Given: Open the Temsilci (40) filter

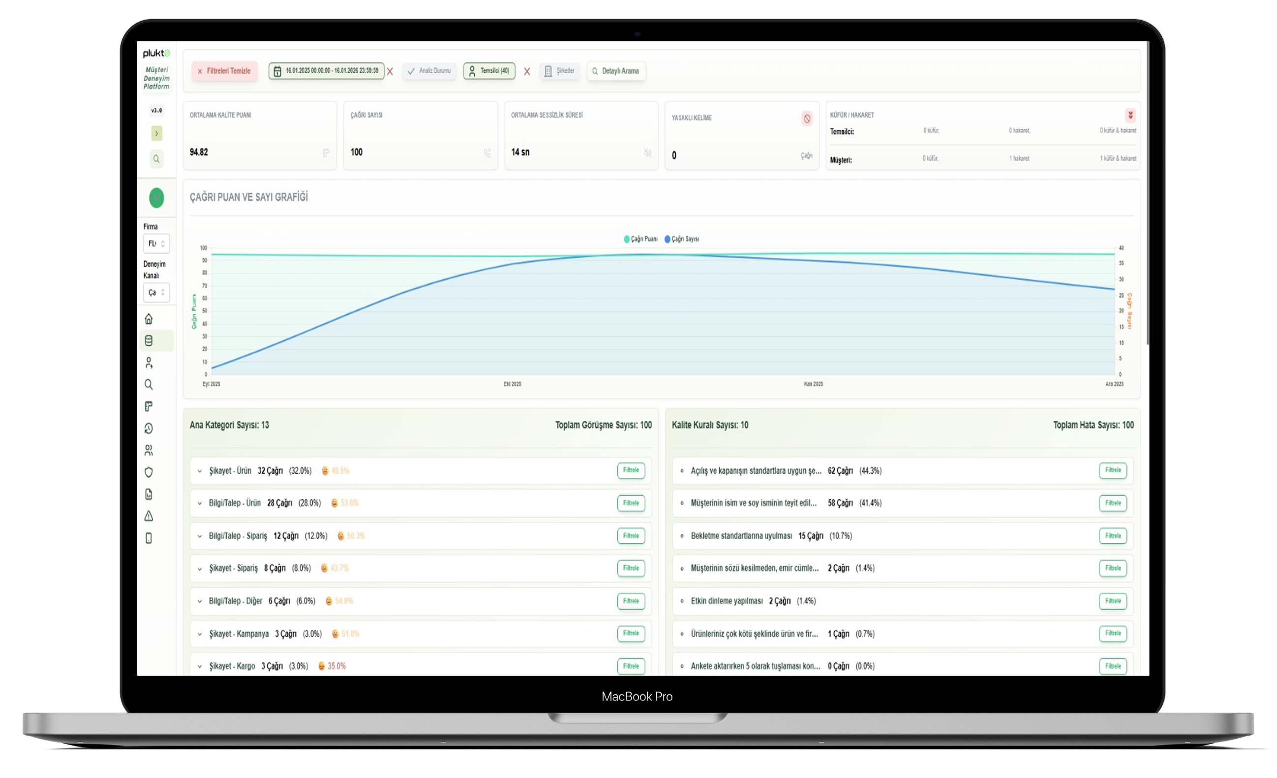Looking at the screenshot, I should click(489, 71).
